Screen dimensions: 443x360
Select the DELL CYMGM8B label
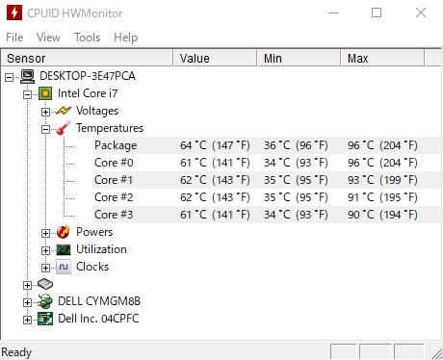[99, 301]
